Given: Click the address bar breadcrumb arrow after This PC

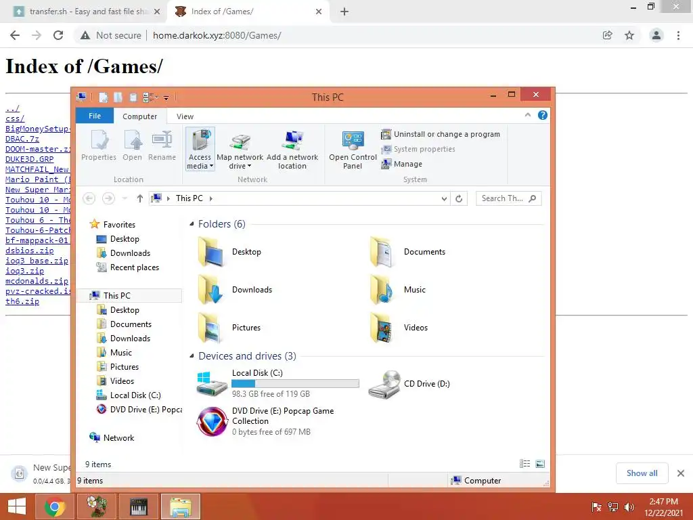Looking at the screenshot, I should tap(211, 198).
